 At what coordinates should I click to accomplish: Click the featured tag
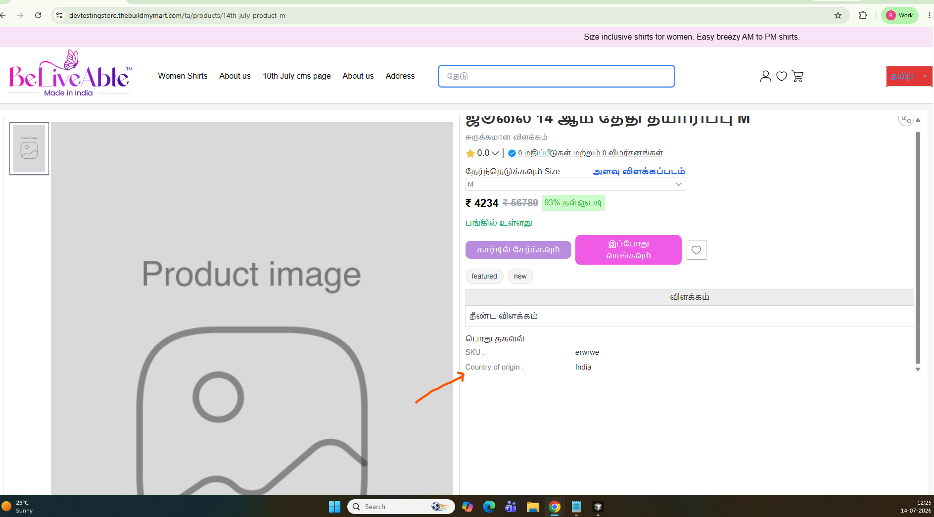484,276
